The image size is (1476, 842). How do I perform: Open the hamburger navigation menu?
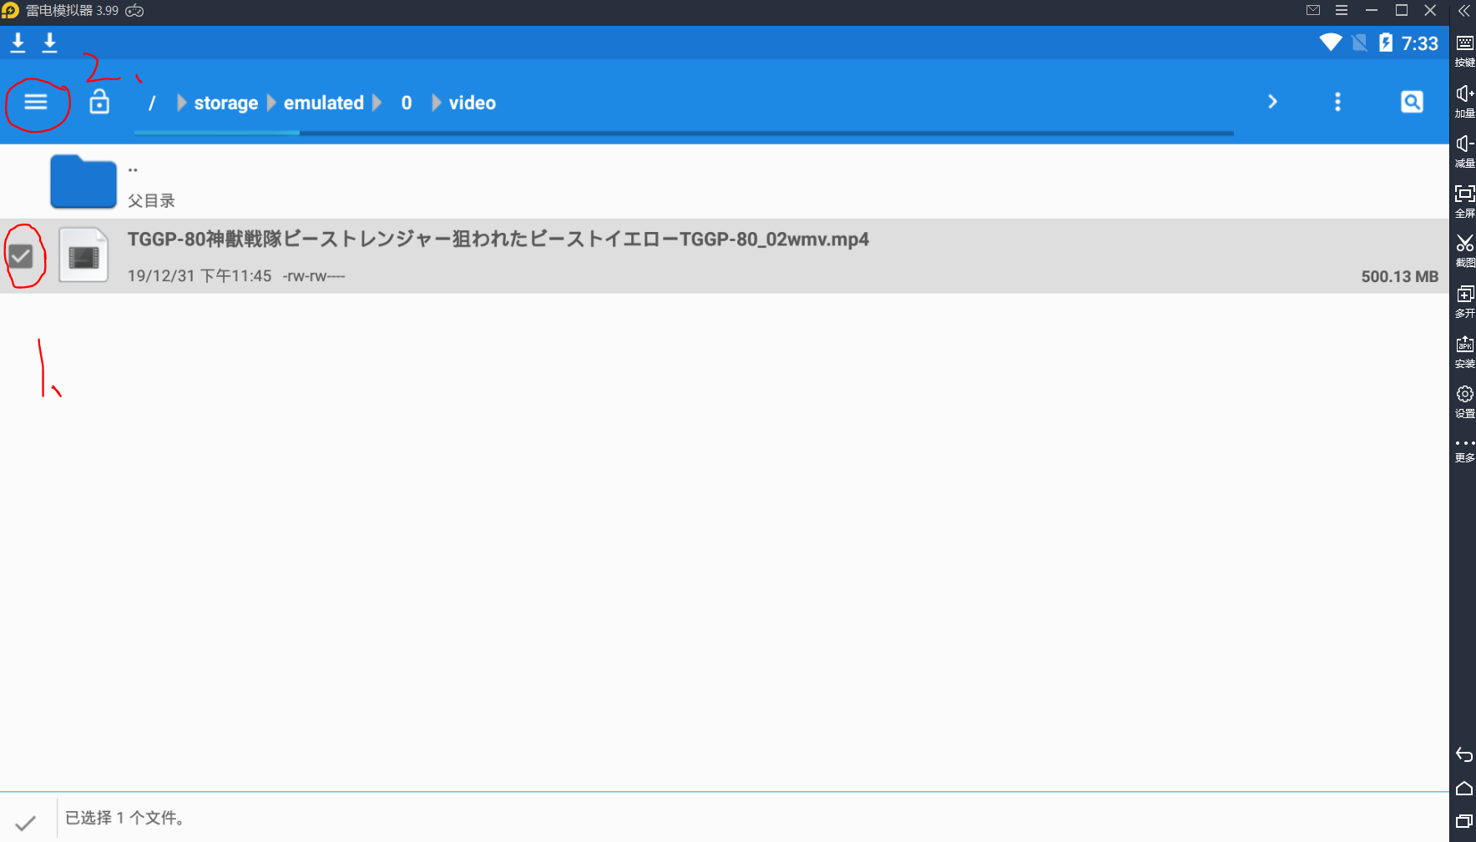pyautogui.click(x=36, y=102)
